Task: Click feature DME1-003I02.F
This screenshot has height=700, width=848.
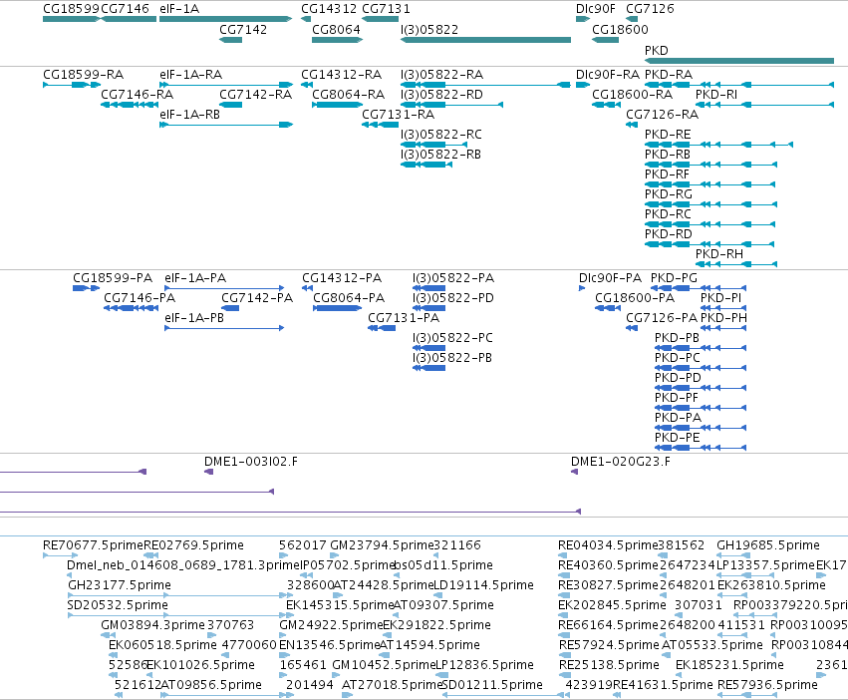Action: point(251,462)
